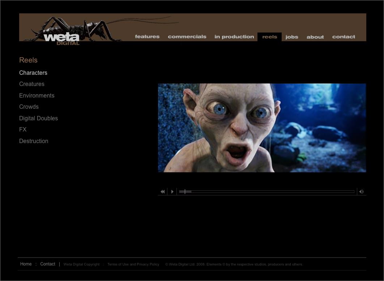Open the features menu item
Viewport: 384px width, 281px height.
147,37
